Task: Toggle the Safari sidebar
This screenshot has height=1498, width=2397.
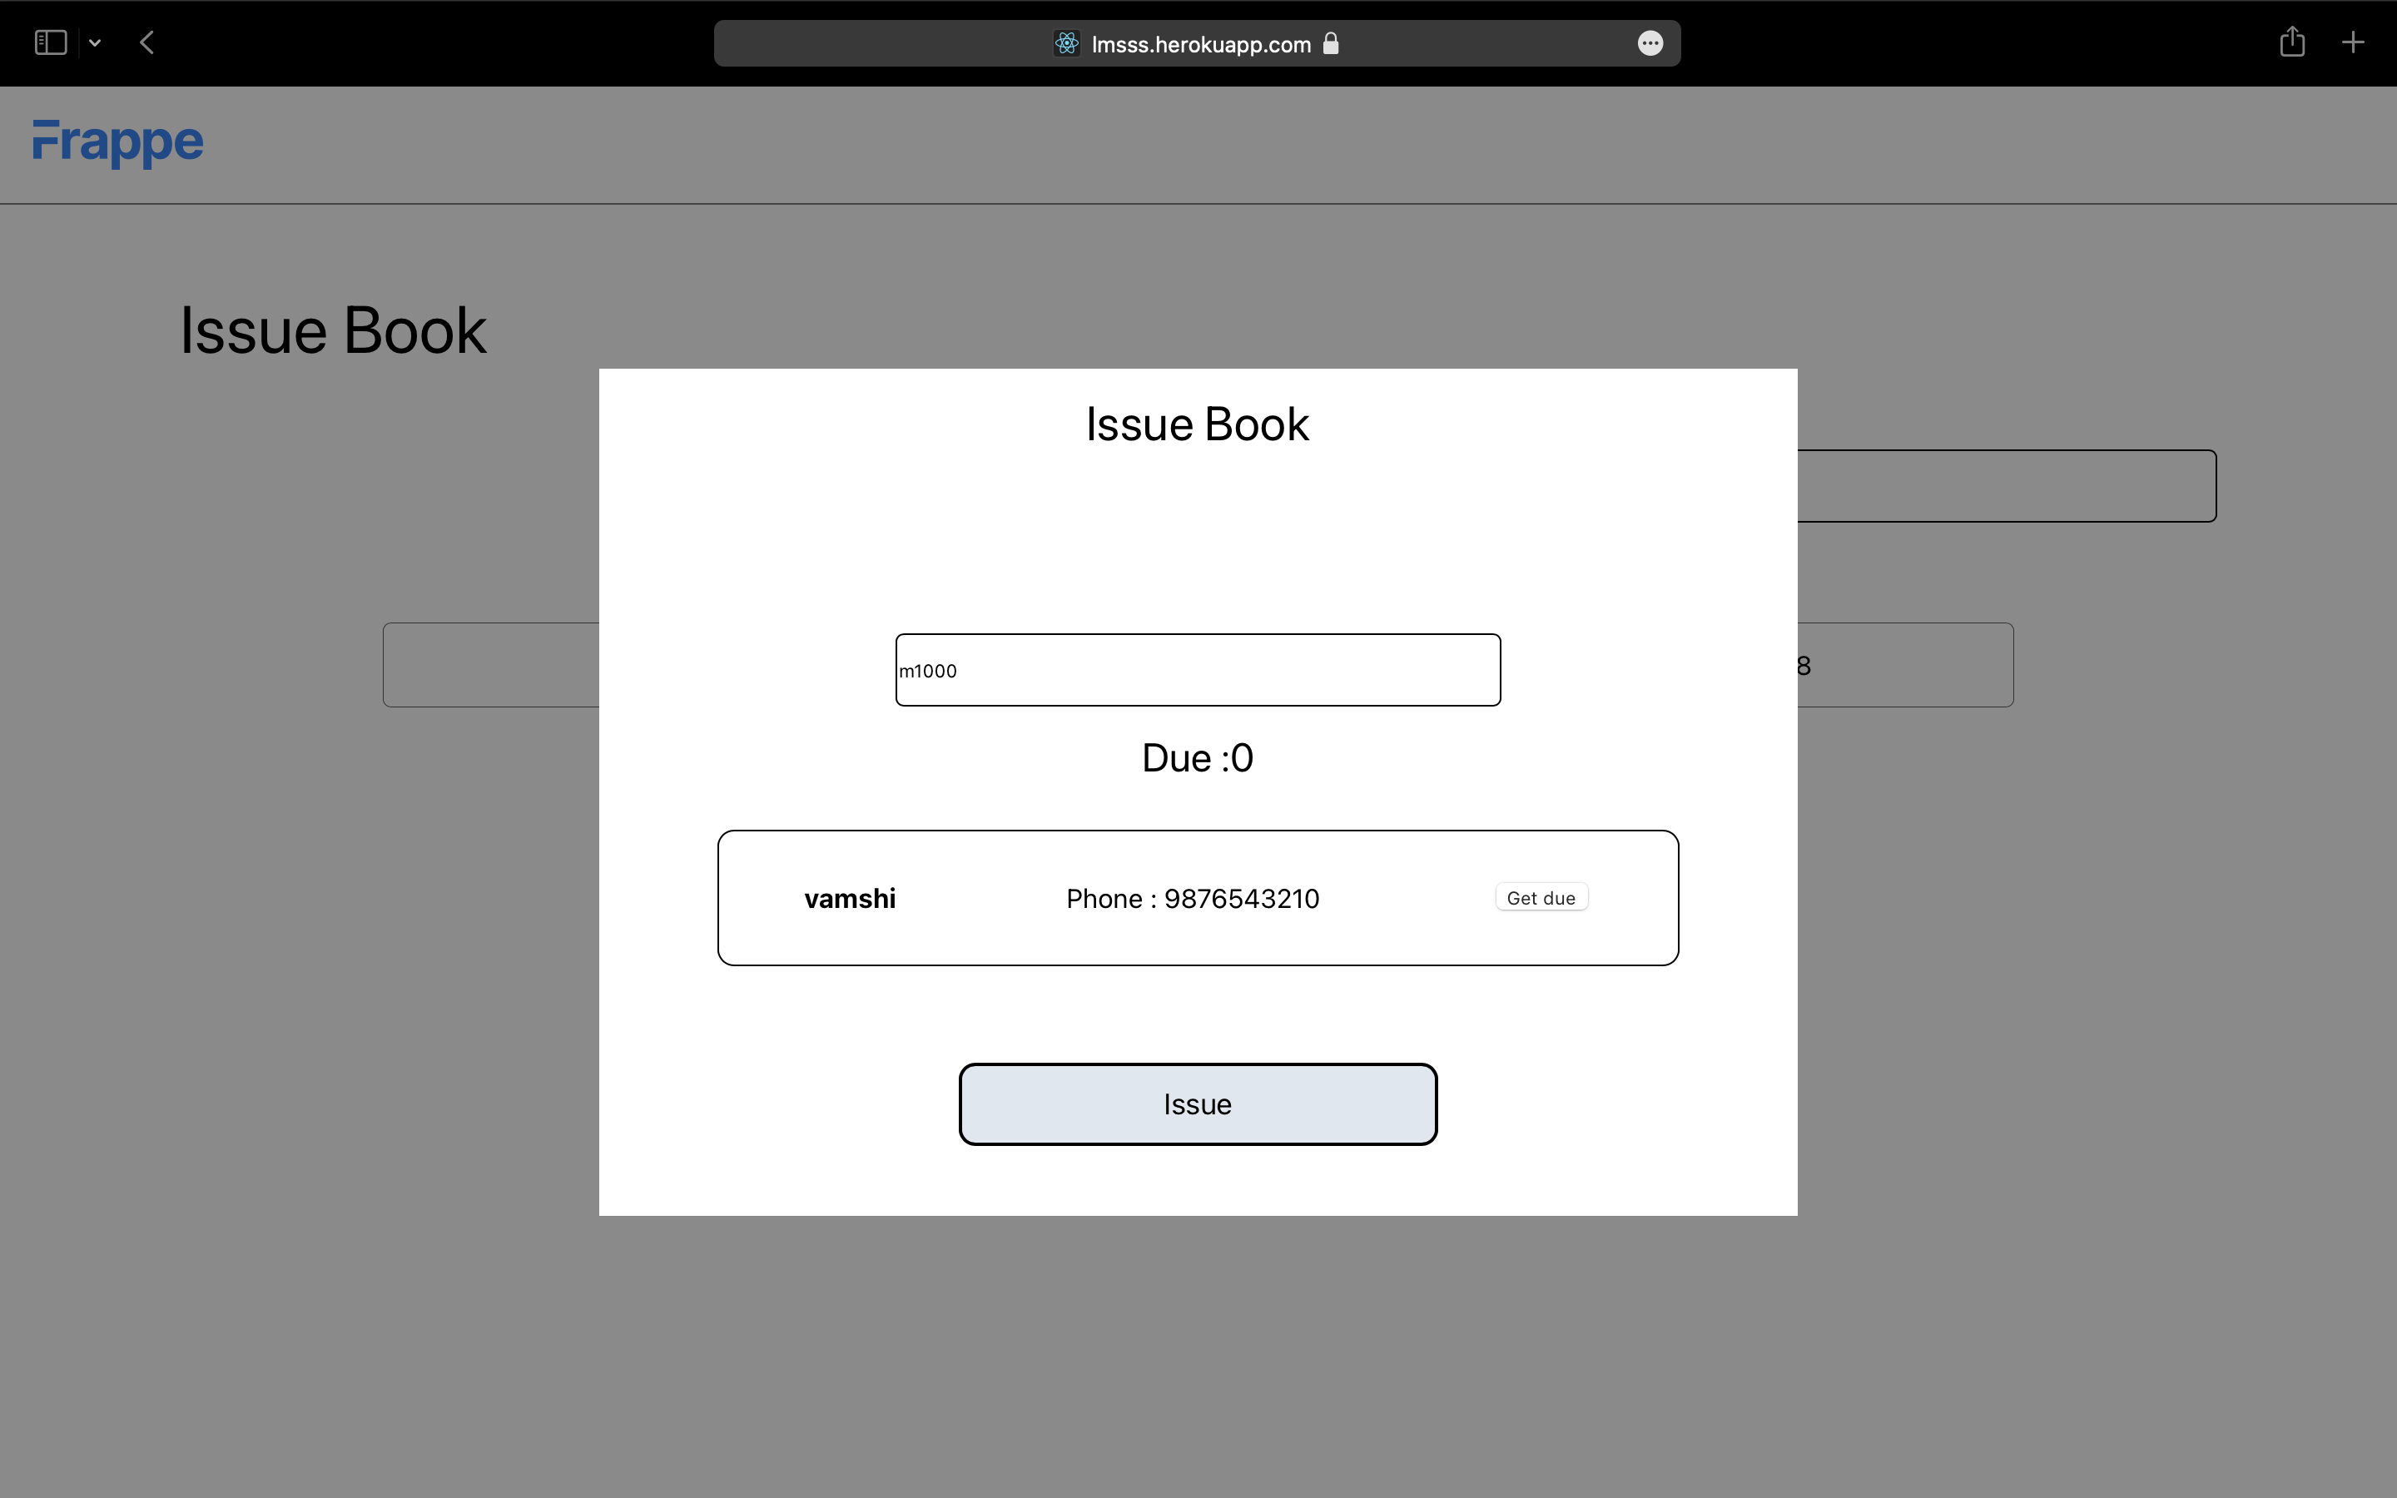Action: pos(50,42)
